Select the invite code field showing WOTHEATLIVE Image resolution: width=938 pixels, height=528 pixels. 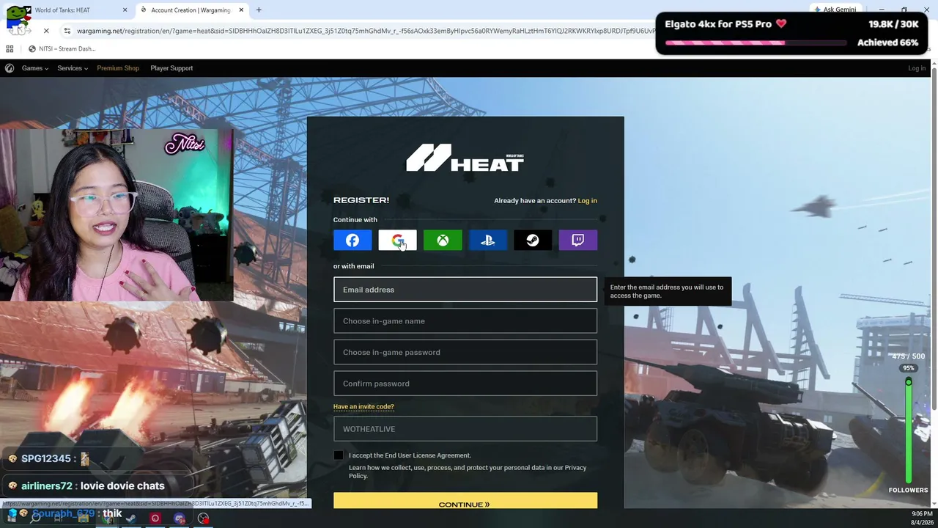pos(465,429)
